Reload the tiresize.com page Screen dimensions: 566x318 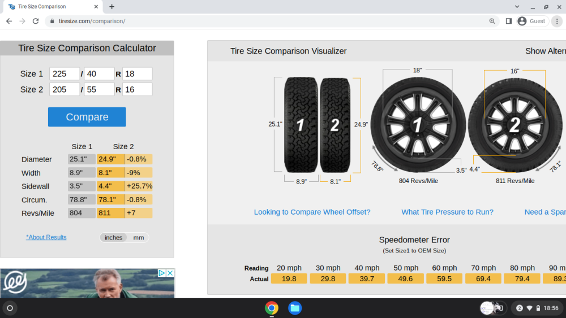click(x=36, y=21)
